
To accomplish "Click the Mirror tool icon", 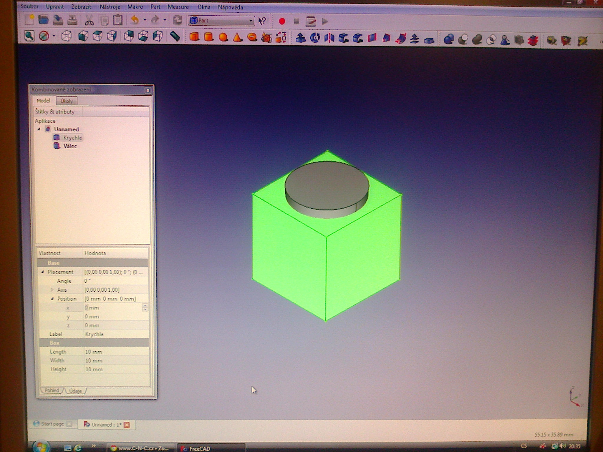I will pyautogui.click(x=329, y=38).
